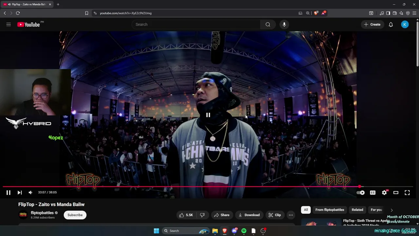Open the Create button

pyautogui.click(x=373, y=24)
